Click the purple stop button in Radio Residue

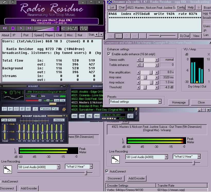click(13, 28)
